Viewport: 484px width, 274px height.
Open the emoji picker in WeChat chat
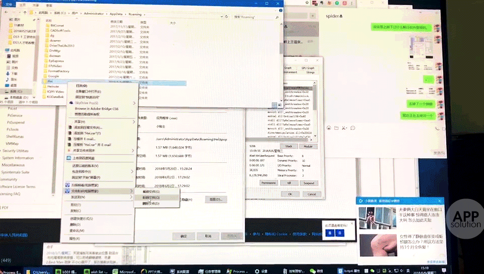point(328,127)
